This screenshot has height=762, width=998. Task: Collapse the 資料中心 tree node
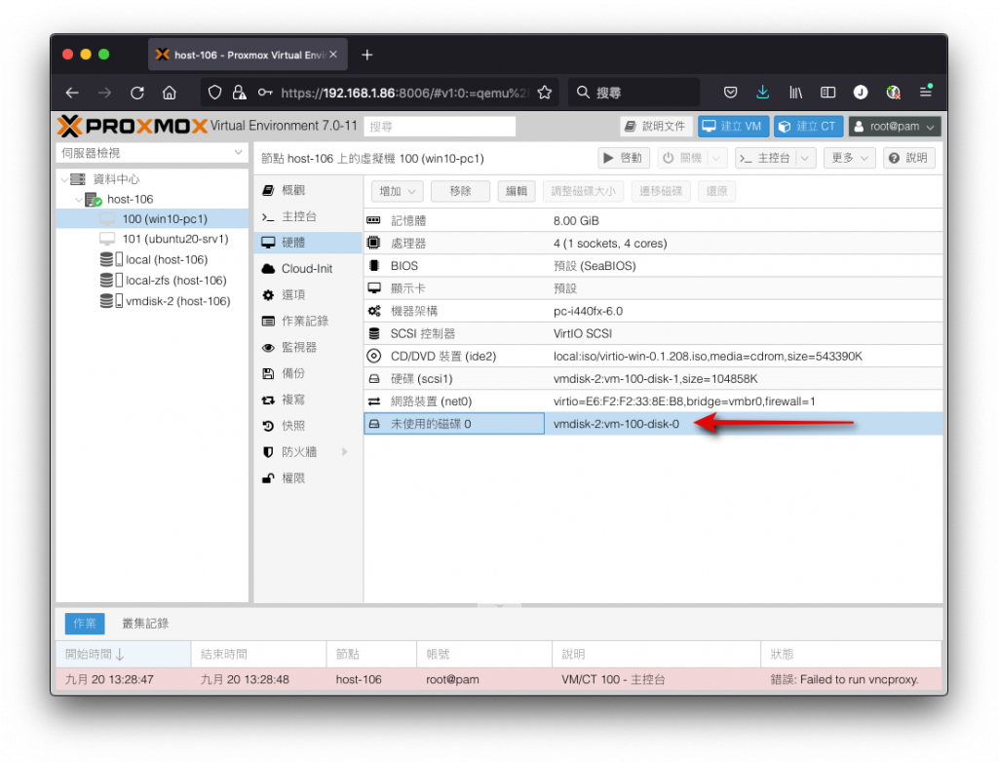point(65,179)
